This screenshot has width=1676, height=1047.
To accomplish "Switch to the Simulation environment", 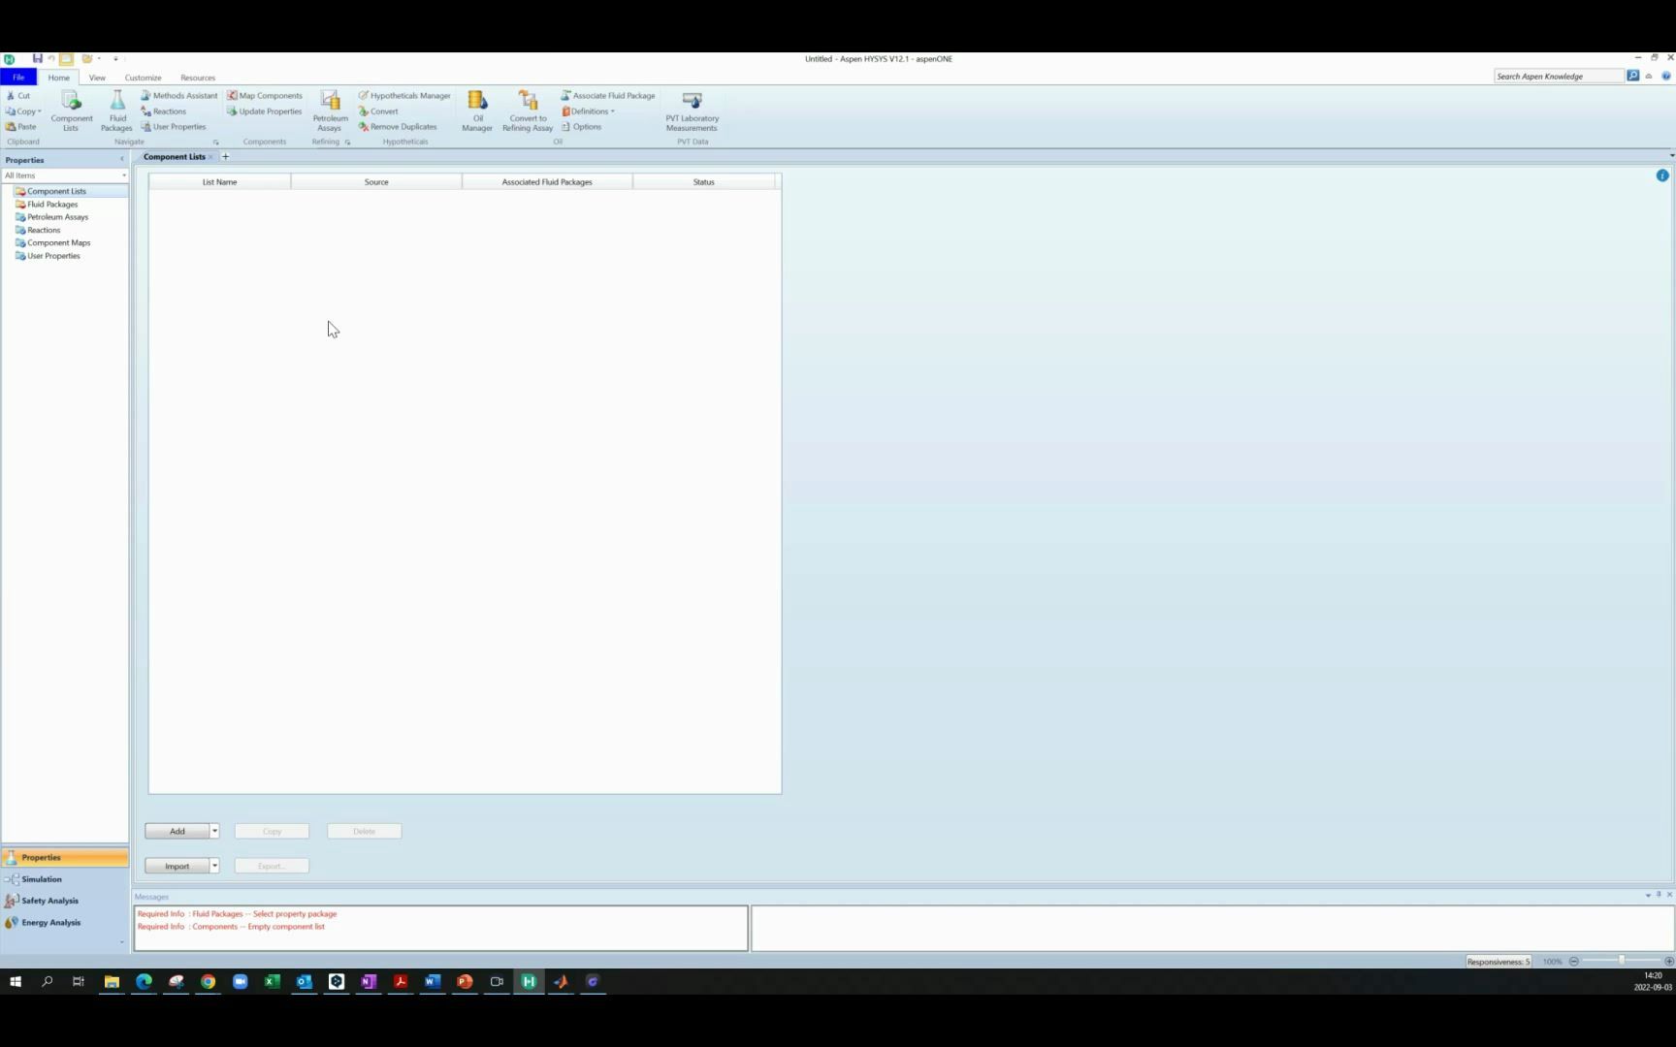I will pos(41,878).
